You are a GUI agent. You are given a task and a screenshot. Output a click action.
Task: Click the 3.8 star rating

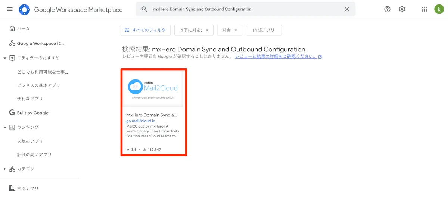coord(131,149)
